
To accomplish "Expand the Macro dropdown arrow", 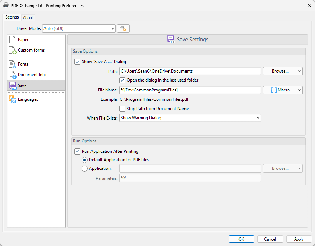I will (300, 90).
